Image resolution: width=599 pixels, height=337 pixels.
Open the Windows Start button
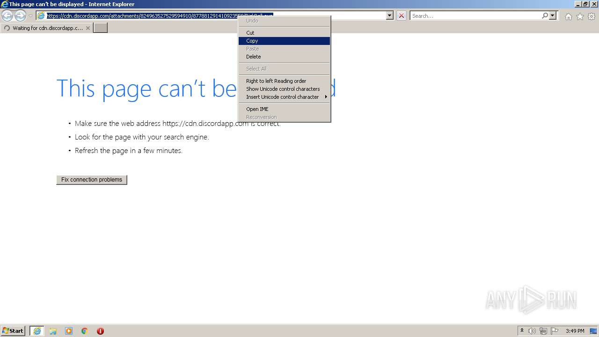coord(13,331)
